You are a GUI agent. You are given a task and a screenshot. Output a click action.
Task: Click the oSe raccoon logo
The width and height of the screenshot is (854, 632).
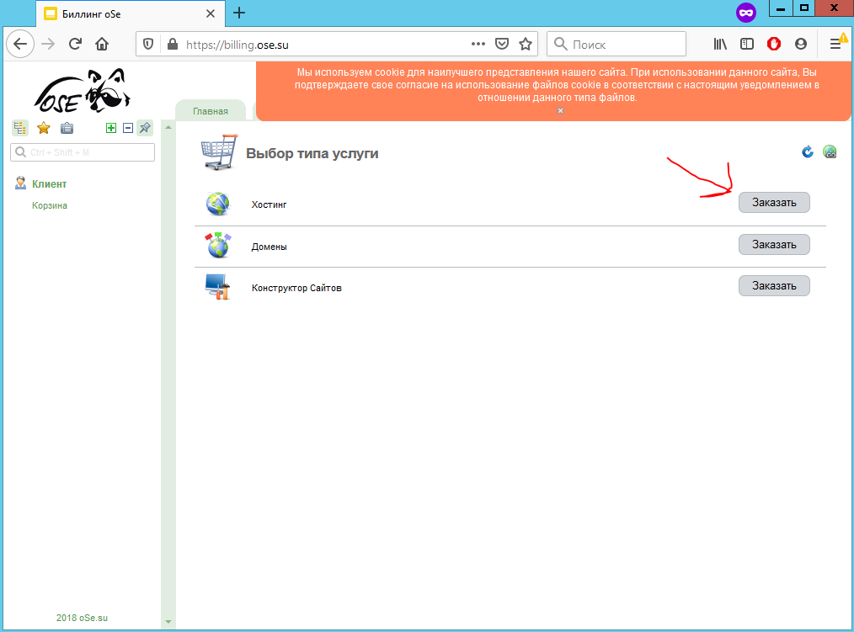[83, 90]
